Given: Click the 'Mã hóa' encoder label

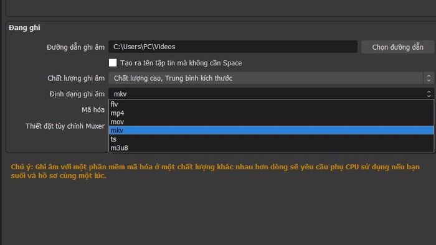Looking at the screenshot, I should pos(93,110).
